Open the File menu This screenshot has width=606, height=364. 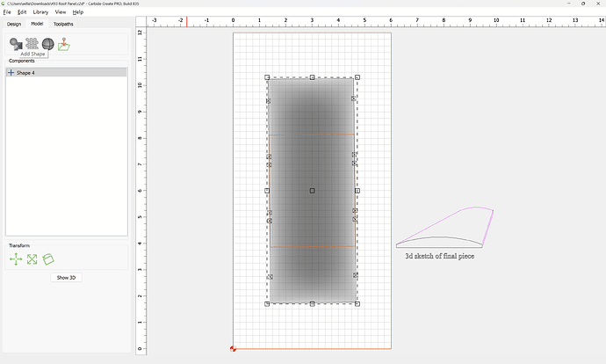[7, 12]
